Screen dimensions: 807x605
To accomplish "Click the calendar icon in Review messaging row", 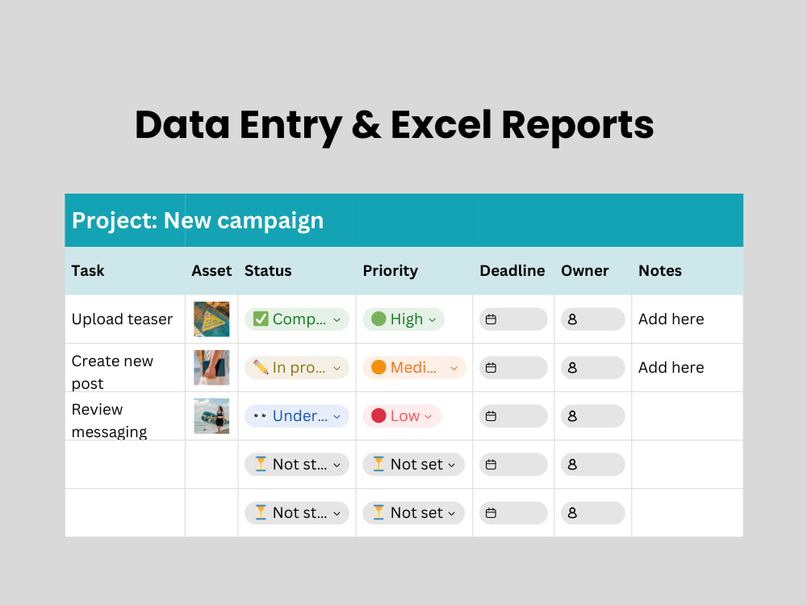I will point(491,416).
